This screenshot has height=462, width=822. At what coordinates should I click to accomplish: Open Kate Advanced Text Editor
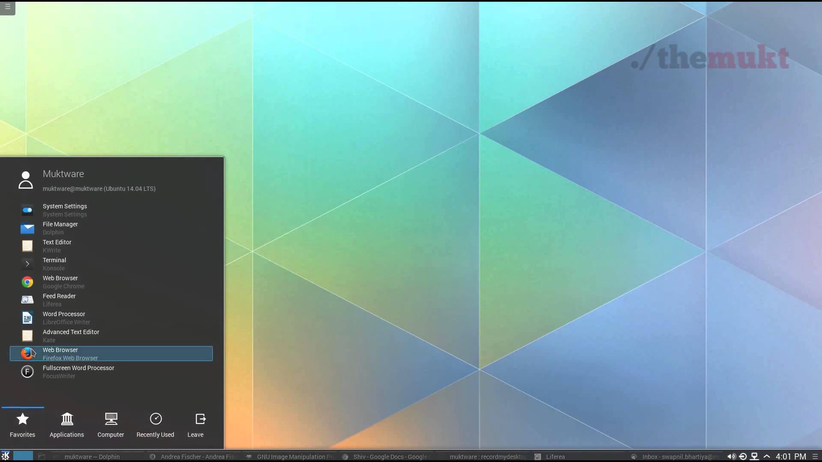tap(71, 336)
